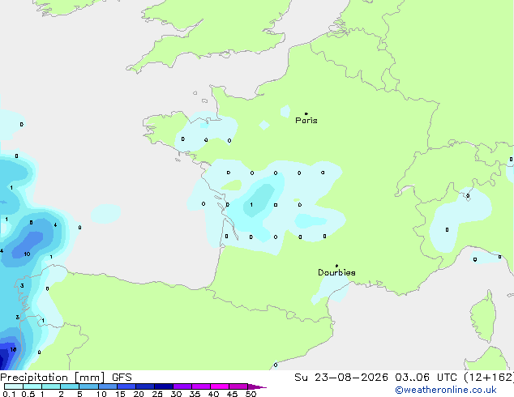Click the 1 mm value in central France
Image resolution: width=514 pixels, height=397 pixels.
[251, 205]
